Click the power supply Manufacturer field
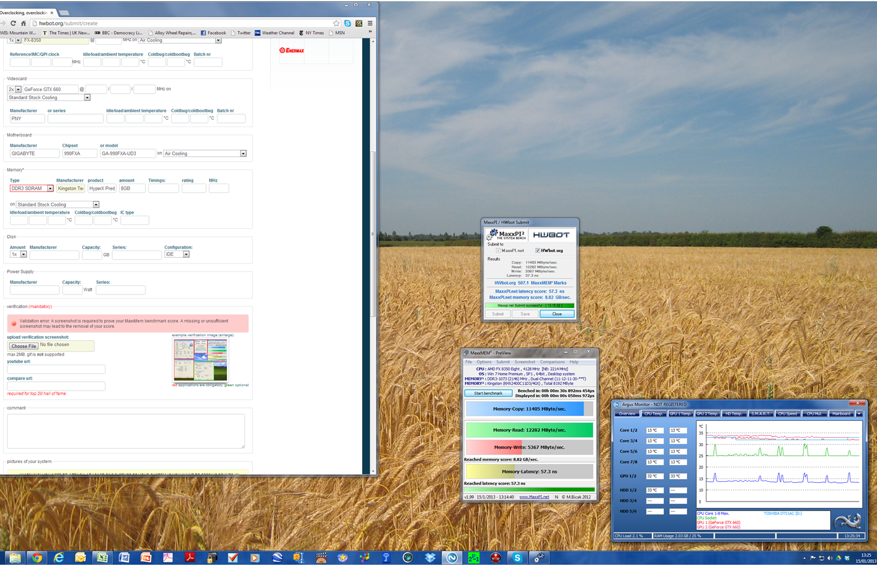 coord(34,290)
